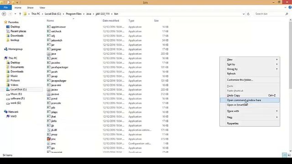Sort by Type column header
292x164 pixels.
(131, 20)
